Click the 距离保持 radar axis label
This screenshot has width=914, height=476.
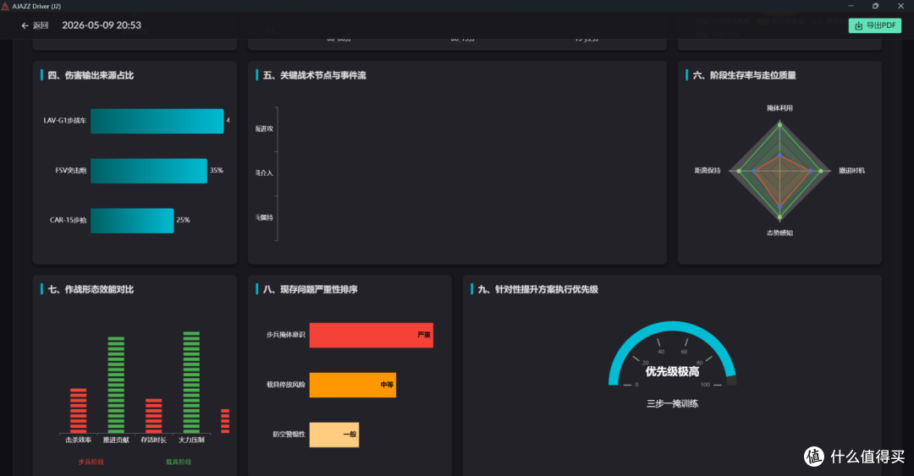pos(707,171)
